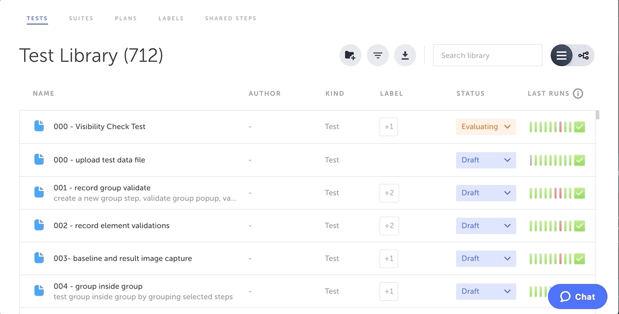Open 001 - record group validate test
Screen dimensions: 619x314
102,188
